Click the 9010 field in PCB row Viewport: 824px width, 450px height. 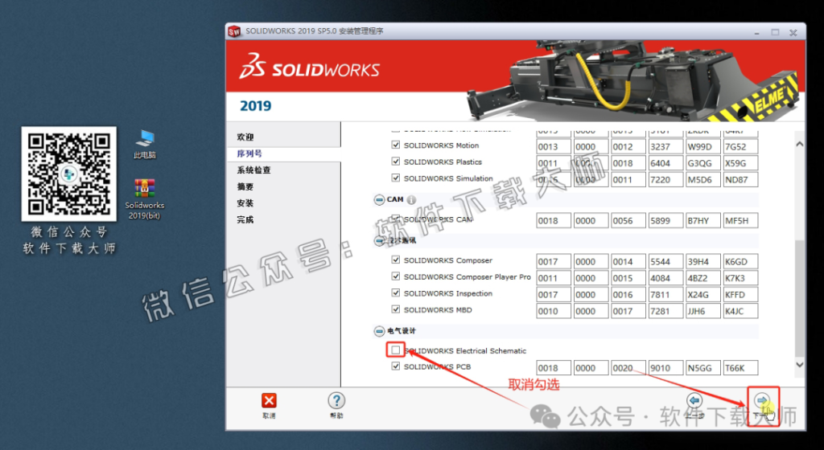click(665, 368)
